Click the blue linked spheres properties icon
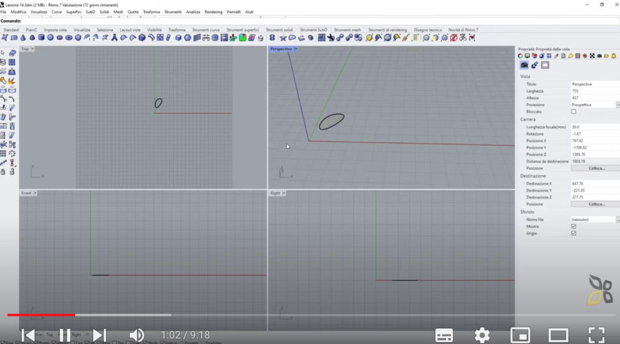Viewport: 620px width, 344px height. 535,65
